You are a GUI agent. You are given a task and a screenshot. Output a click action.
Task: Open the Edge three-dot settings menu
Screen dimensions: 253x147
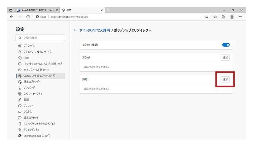point(241,17)
